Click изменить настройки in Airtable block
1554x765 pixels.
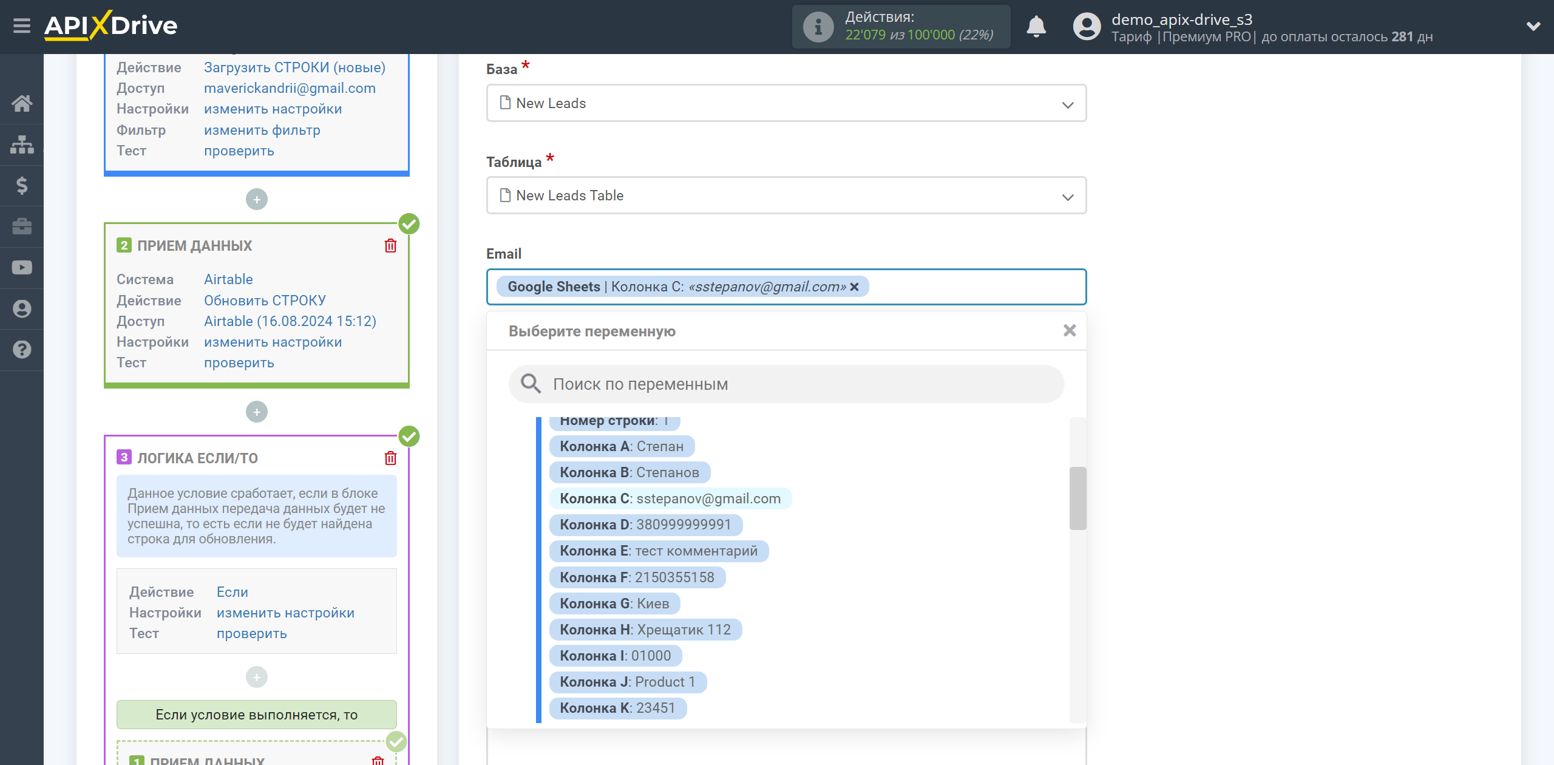[x=273, y=342]
